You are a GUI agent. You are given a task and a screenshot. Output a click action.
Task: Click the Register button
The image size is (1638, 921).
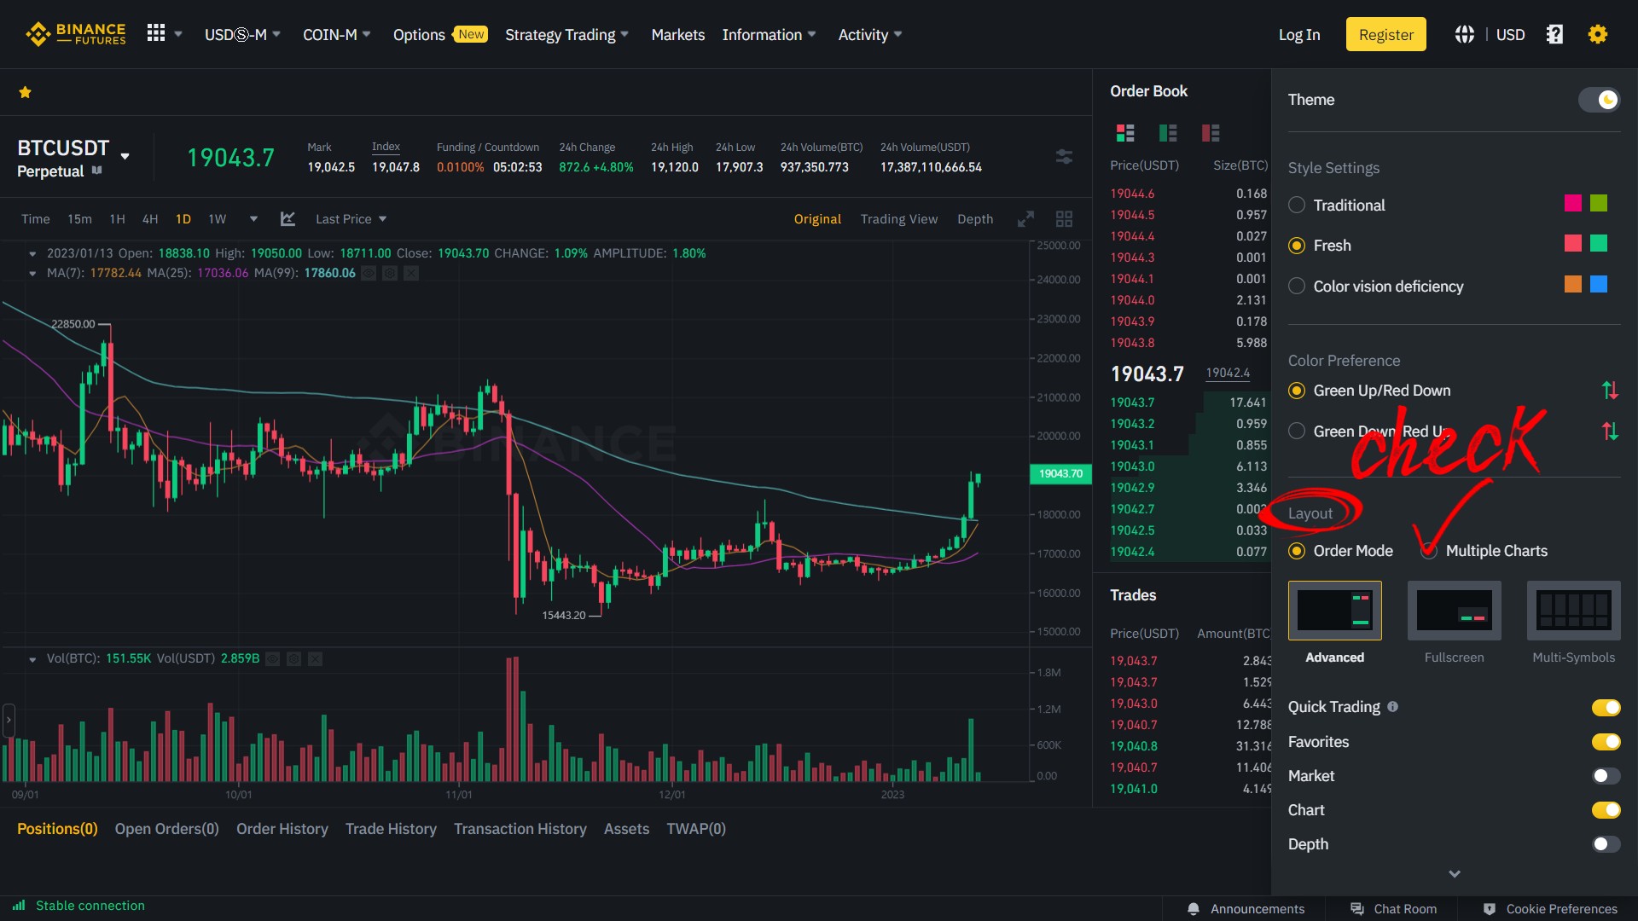coord(1386,34)
